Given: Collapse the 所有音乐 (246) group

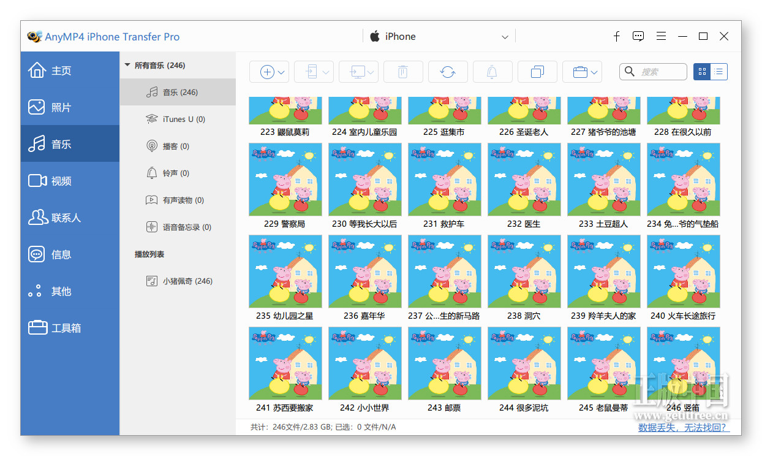Looking at the screenshot, I should (x=127, y=65).
